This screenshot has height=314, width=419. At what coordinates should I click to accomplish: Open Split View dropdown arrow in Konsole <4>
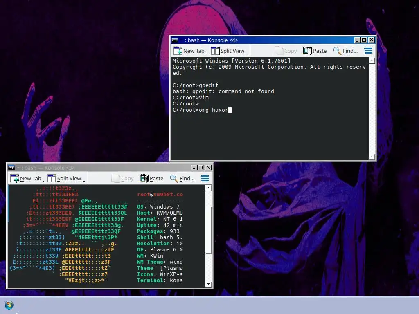[247, 54]
